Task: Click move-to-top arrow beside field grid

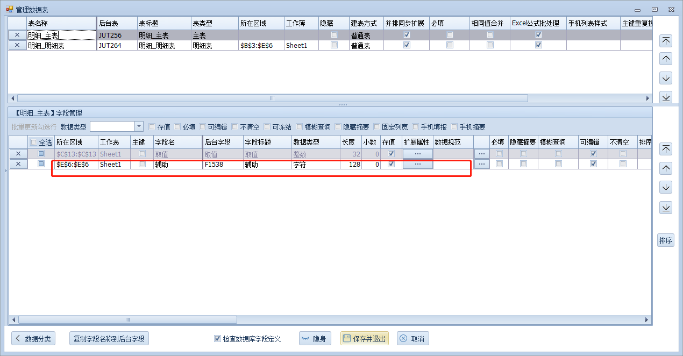Action: point(666,149)
